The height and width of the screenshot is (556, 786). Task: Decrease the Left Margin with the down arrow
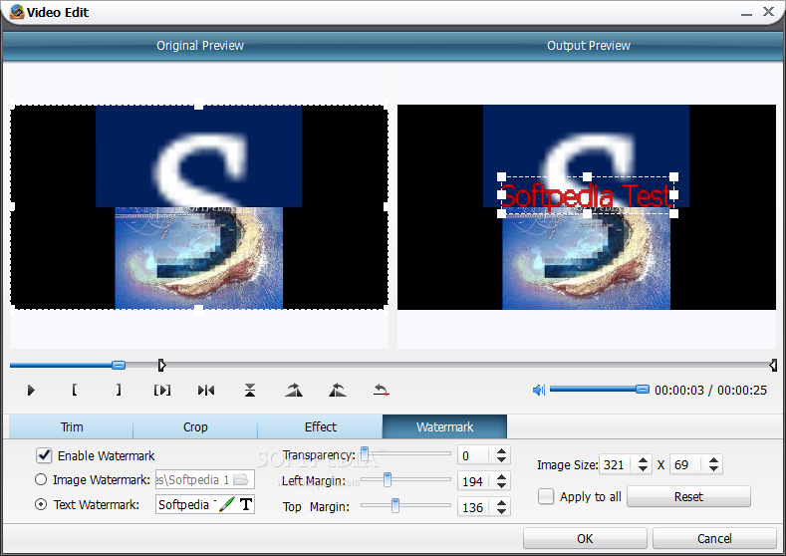click(501, 485)
